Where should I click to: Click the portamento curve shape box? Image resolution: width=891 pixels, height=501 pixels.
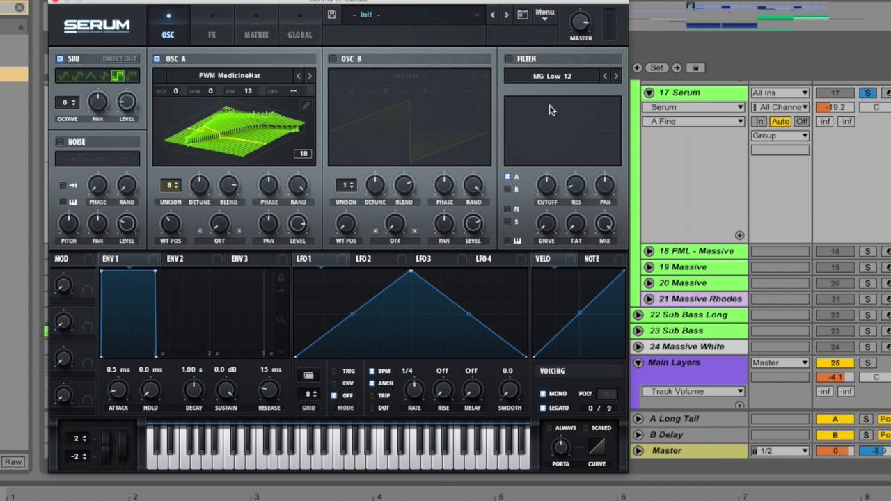pyautogui.click(x=597, y=446)
